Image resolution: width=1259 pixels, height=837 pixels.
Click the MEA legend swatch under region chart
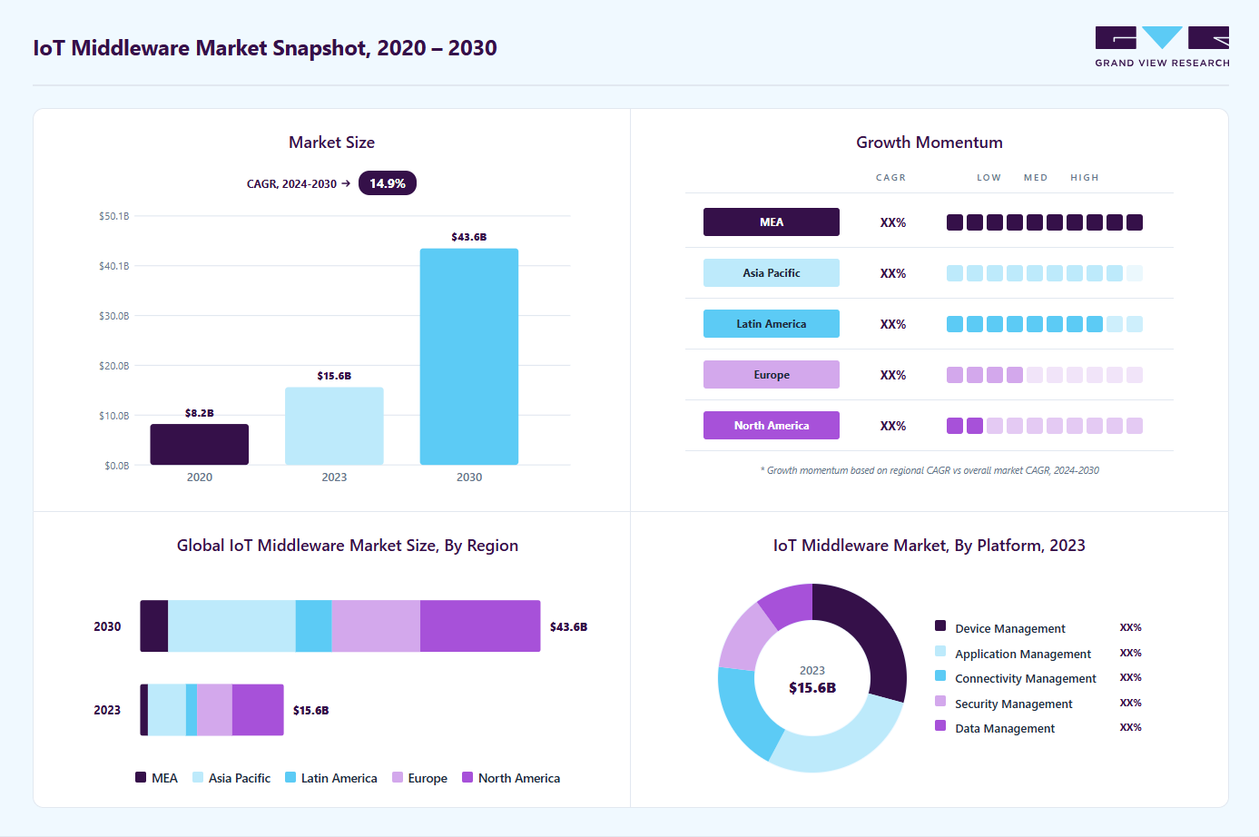click(141, 777)
